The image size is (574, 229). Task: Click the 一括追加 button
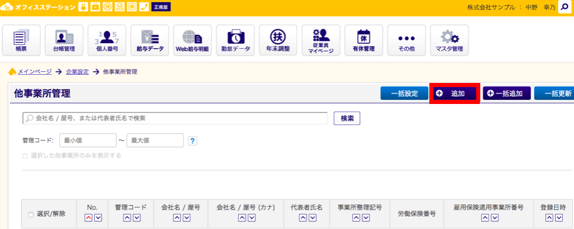pyautogui.click(x=507, y=93)
